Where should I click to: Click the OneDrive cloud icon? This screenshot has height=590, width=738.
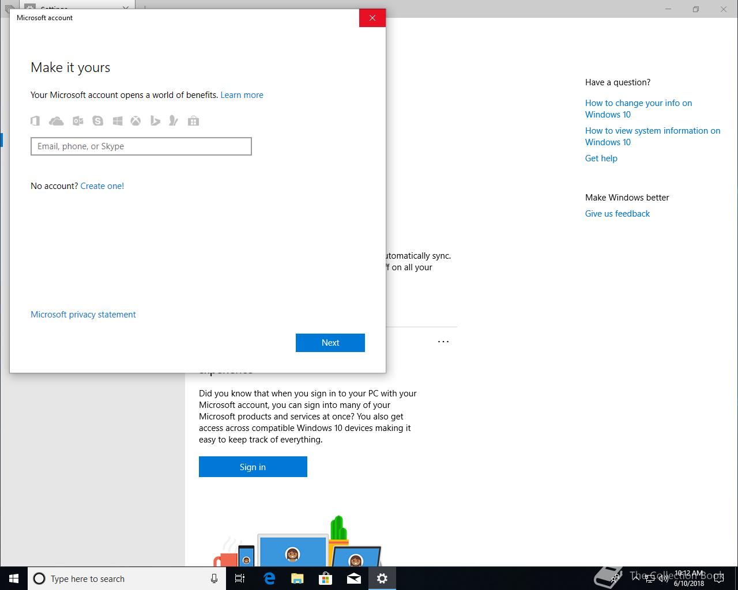tap(57, 120)
